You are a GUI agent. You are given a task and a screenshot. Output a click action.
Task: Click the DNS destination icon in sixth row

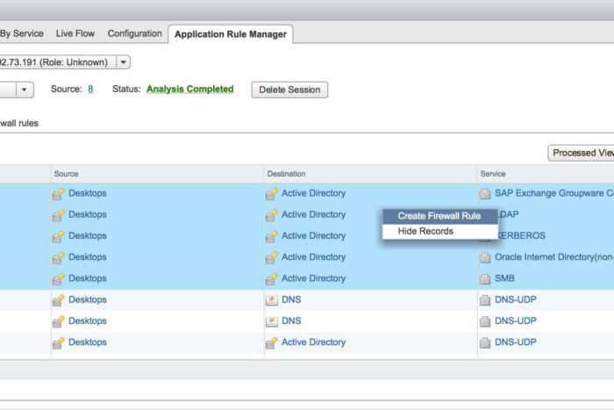click(271, 300)
